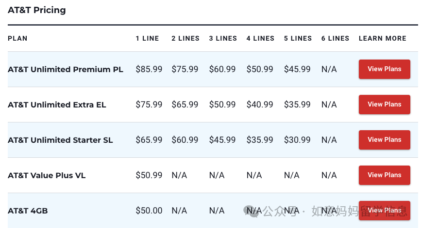
Task: Open View Plans for Unlimited Extra EL
Action: point(384,105)
